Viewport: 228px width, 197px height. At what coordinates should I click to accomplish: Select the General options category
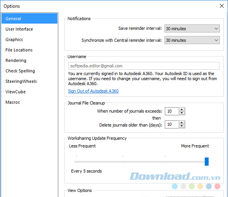point(29,19)
